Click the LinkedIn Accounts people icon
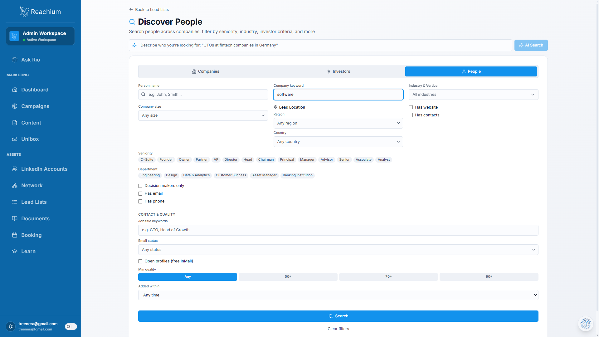 click(15, 169)
